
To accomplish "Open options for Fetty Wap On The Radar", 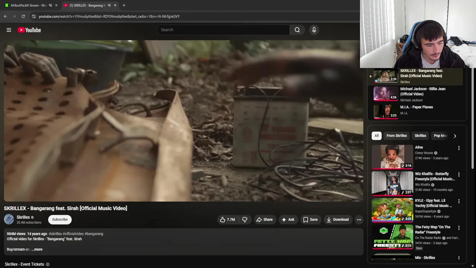I will point(459,227).
